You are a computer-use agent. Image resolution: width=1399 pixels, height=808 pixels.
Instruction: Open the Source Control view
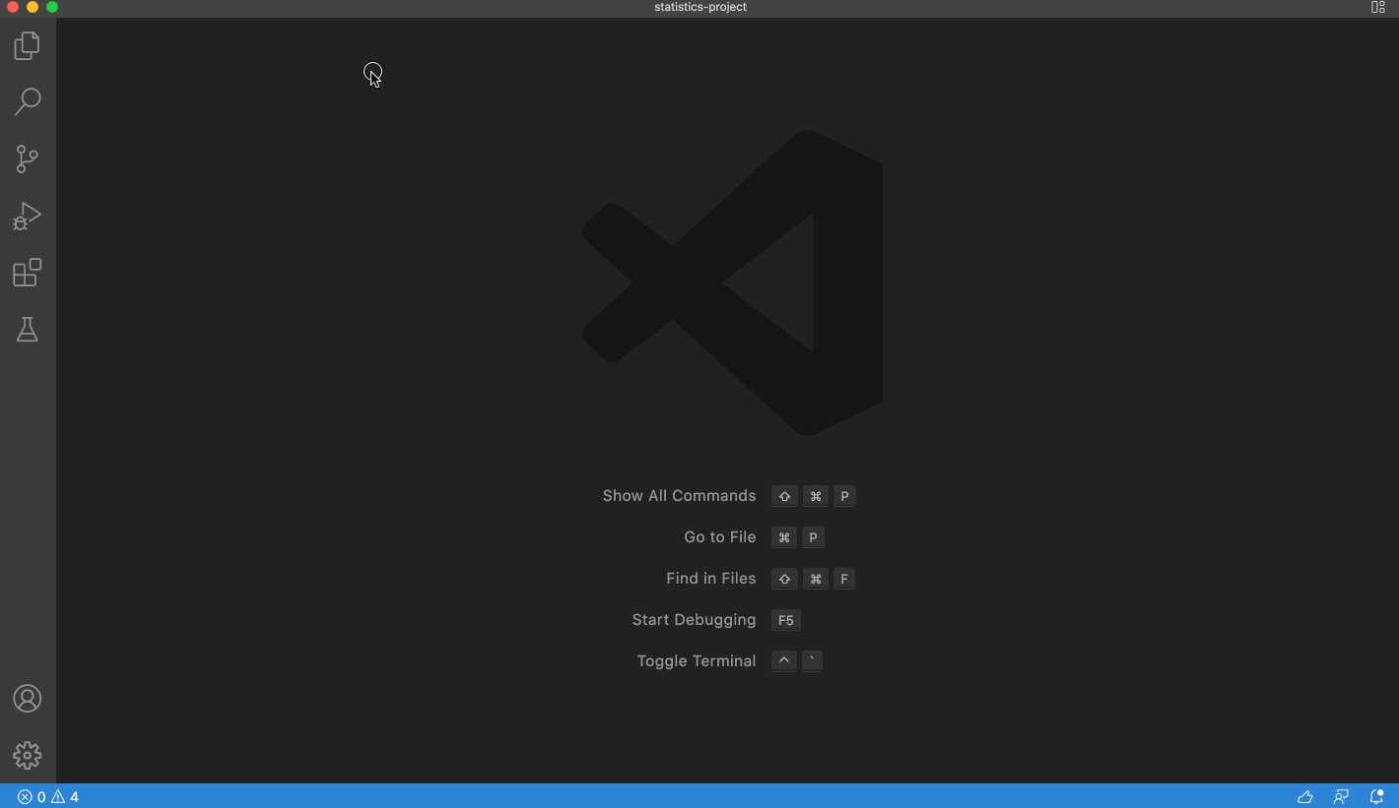pos(28,158)
